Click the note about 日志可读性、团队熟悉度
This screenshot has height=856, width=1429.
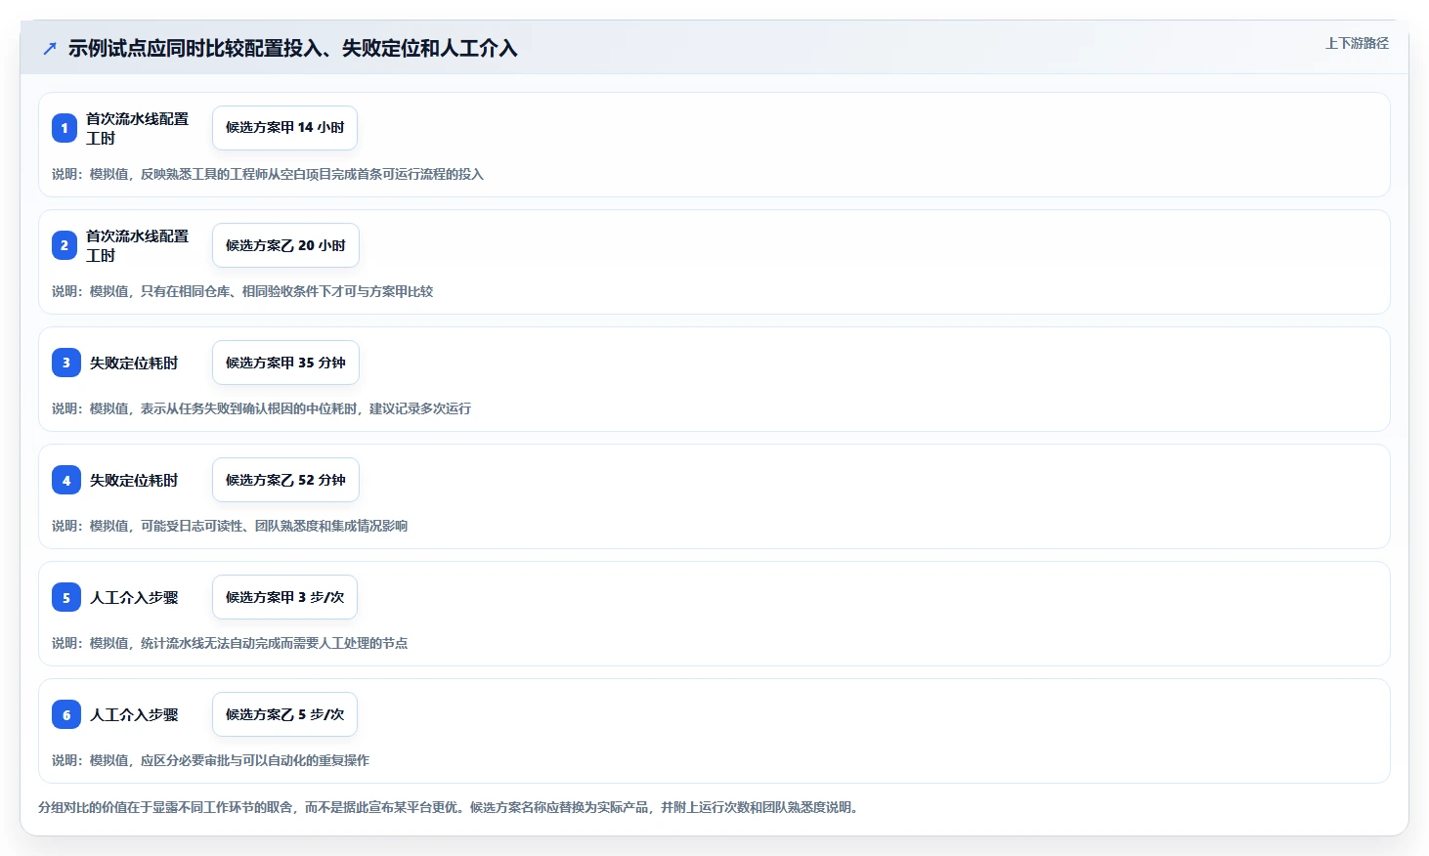click(x=230, y=526)
